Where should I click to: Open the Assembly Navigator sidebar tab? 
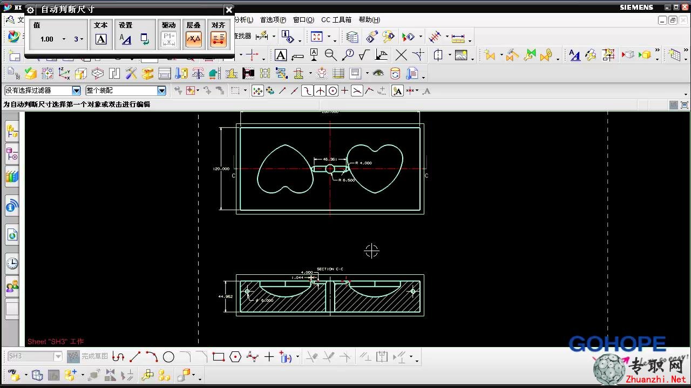pos(12,131)
